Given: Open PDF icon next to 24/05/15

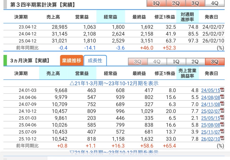Looking at the screenshot, I should tap(223, 90).
